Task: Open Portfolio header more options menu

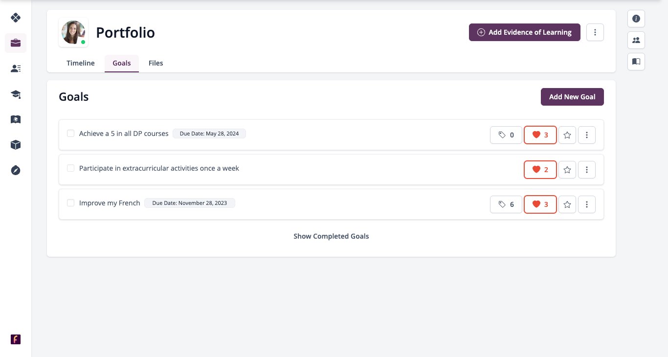Action: click(595, 32)
